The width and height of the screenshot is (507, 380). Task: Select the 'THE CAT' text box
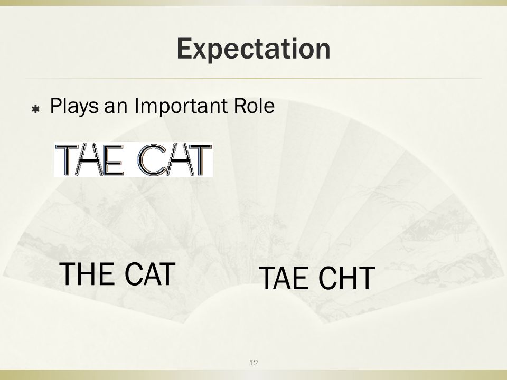[117, 274]
